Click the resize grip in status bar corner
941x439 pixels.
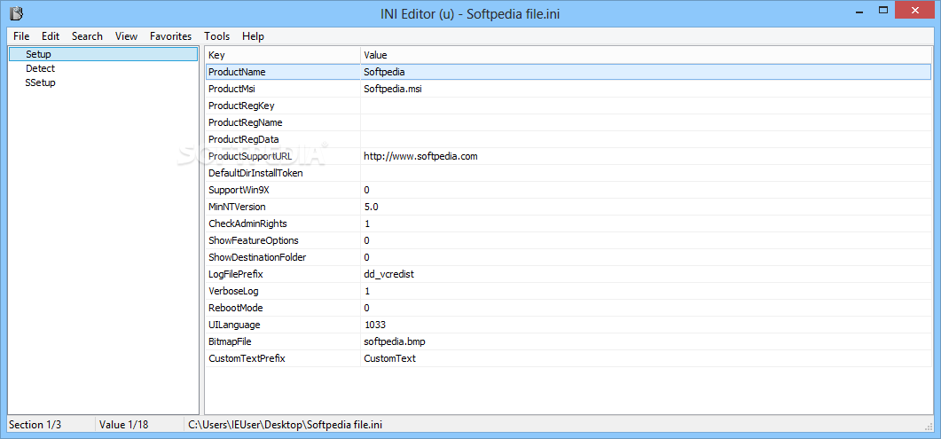929,425
